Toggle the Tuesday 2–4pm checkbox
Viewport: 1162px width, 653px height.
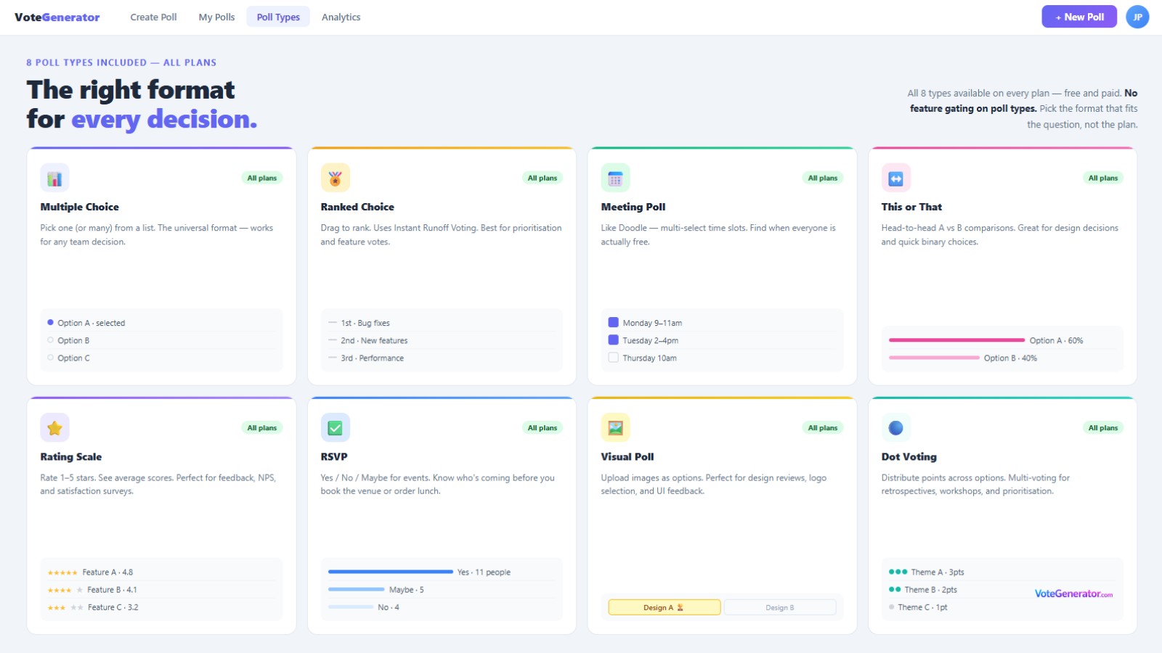(613, 340)
